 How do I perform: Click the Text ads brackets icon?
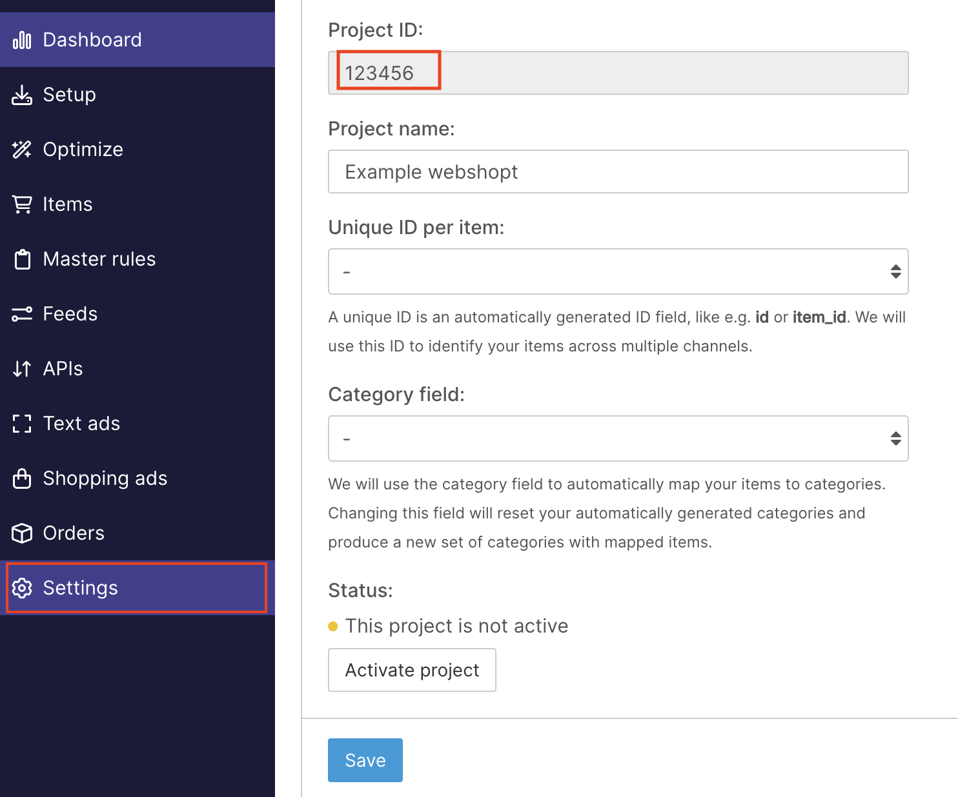(22, 424)
